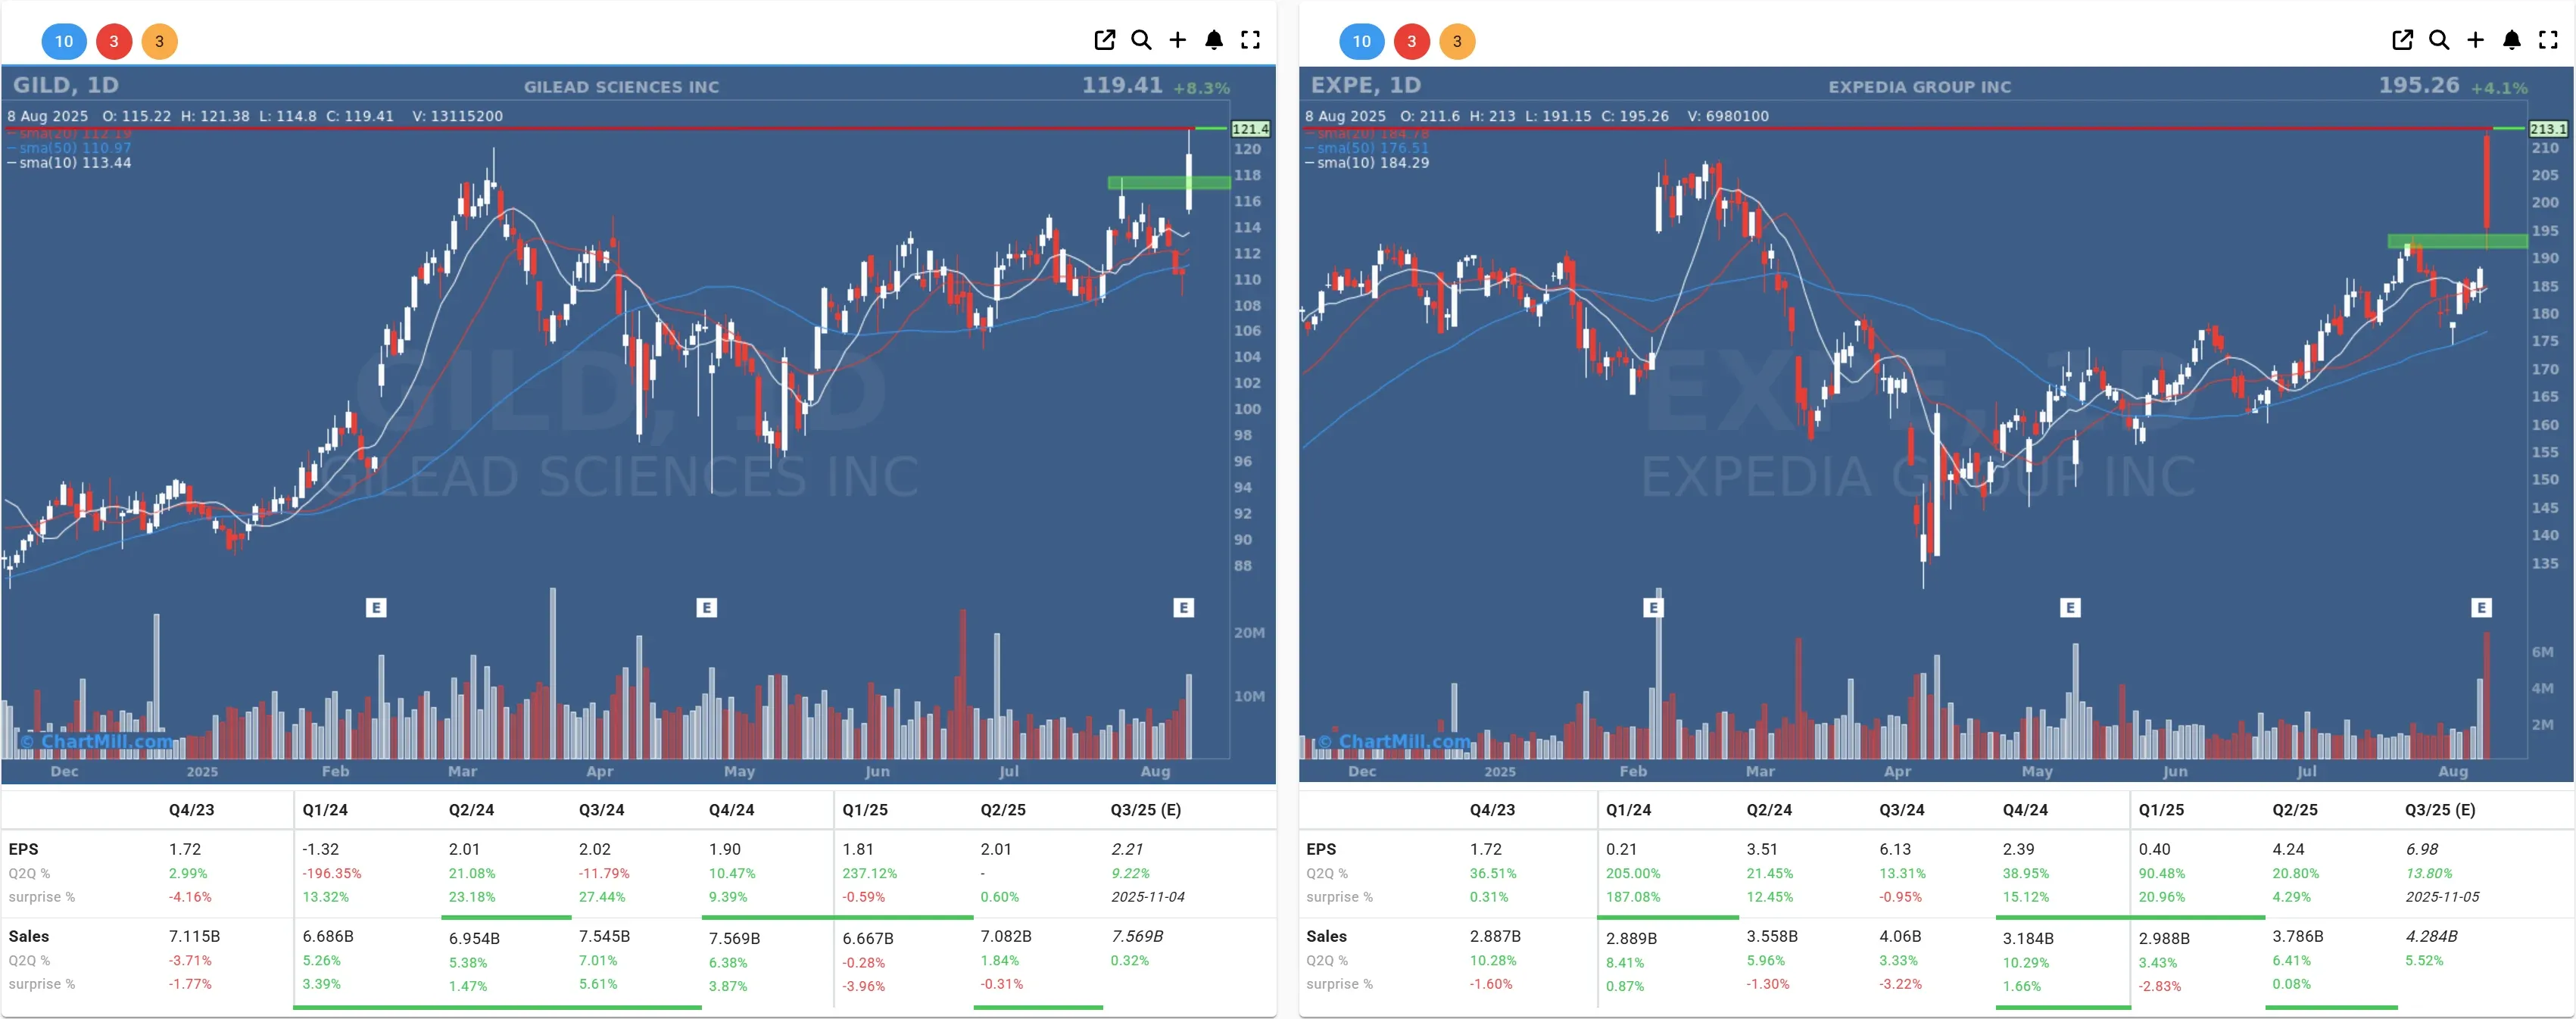
Task: Click the late-April earnings E marker on GILD
Action: point(707,607)
